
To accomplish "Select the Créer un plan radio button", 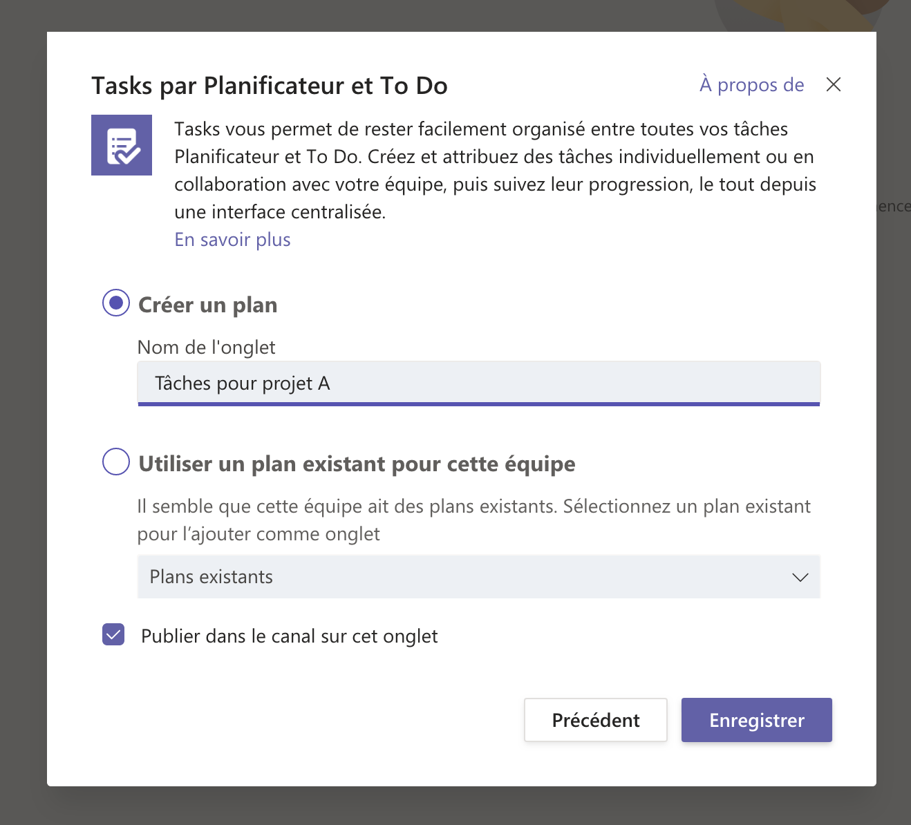I will click(x=116, y=303).
